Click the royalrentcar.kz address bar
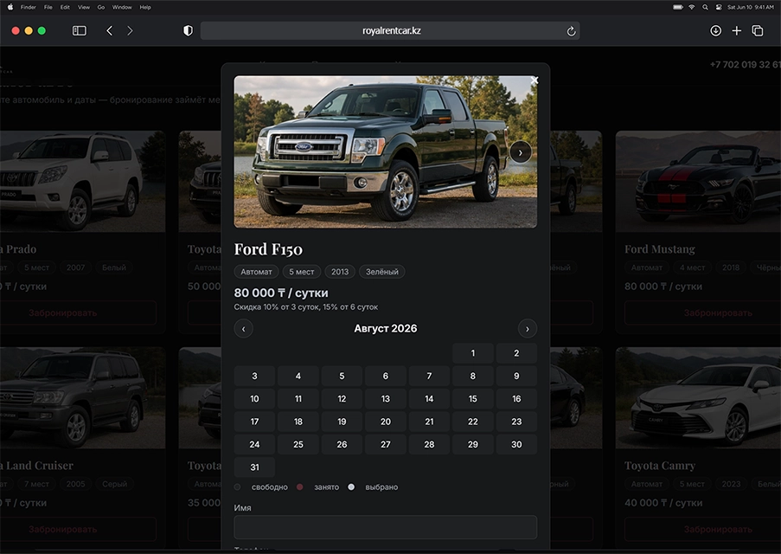This screenshot has height=554, width=781. [x=390, y=31]
